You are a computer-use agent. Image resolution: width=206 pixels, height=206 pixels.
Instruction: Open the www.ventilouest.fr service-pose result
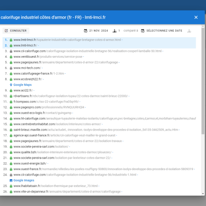point(48,57)
